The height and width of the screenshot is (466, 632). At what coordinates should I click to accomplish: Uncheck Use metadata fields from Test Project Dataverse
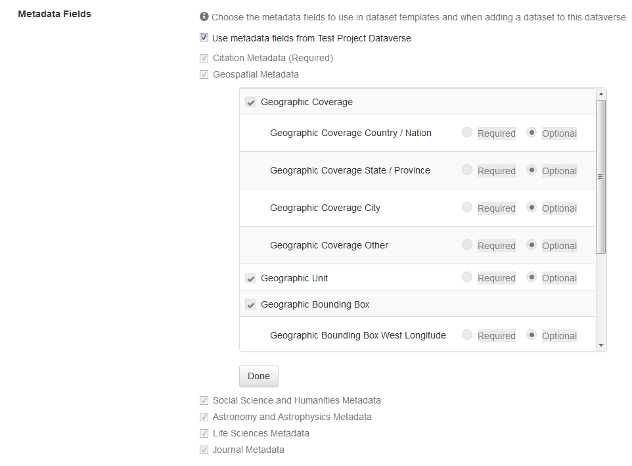[204, 37]
